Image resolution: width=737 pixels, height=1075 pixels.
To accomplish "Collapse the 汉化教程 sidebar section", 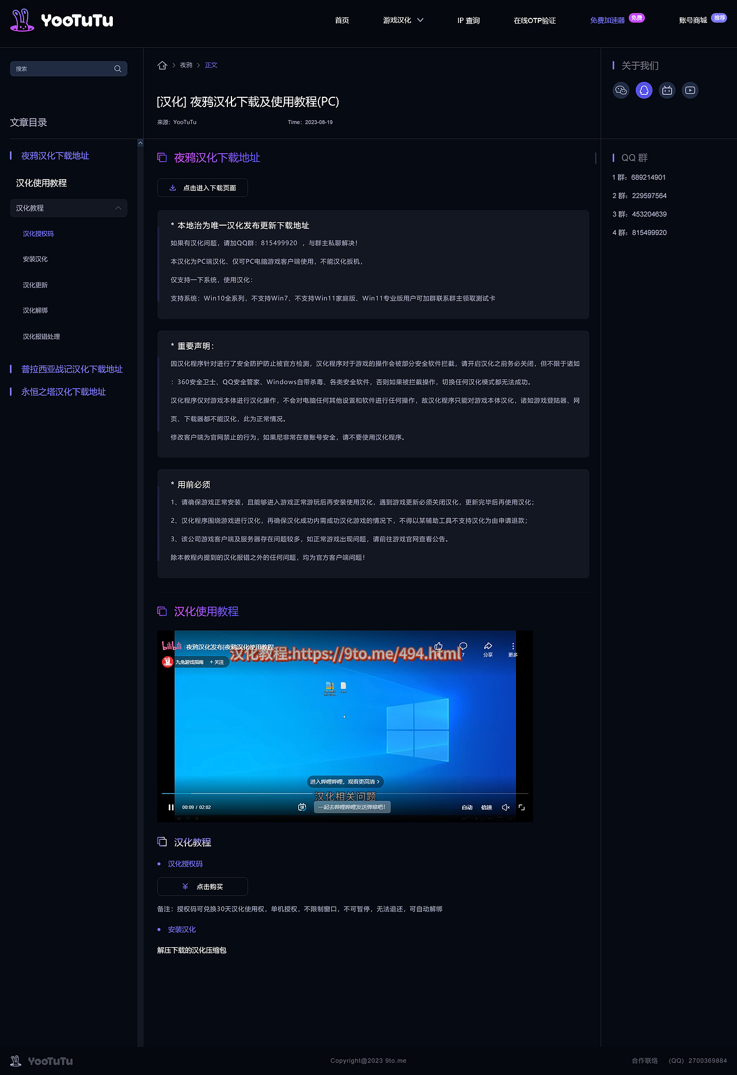I will tap(118, 208).
